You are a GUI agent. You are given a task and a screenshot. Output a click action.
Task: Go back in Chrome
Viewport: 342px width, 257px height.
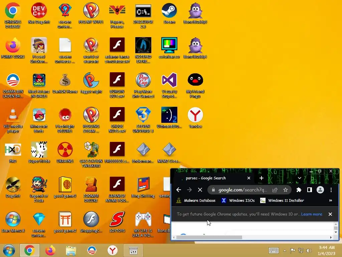coord(179,190)
